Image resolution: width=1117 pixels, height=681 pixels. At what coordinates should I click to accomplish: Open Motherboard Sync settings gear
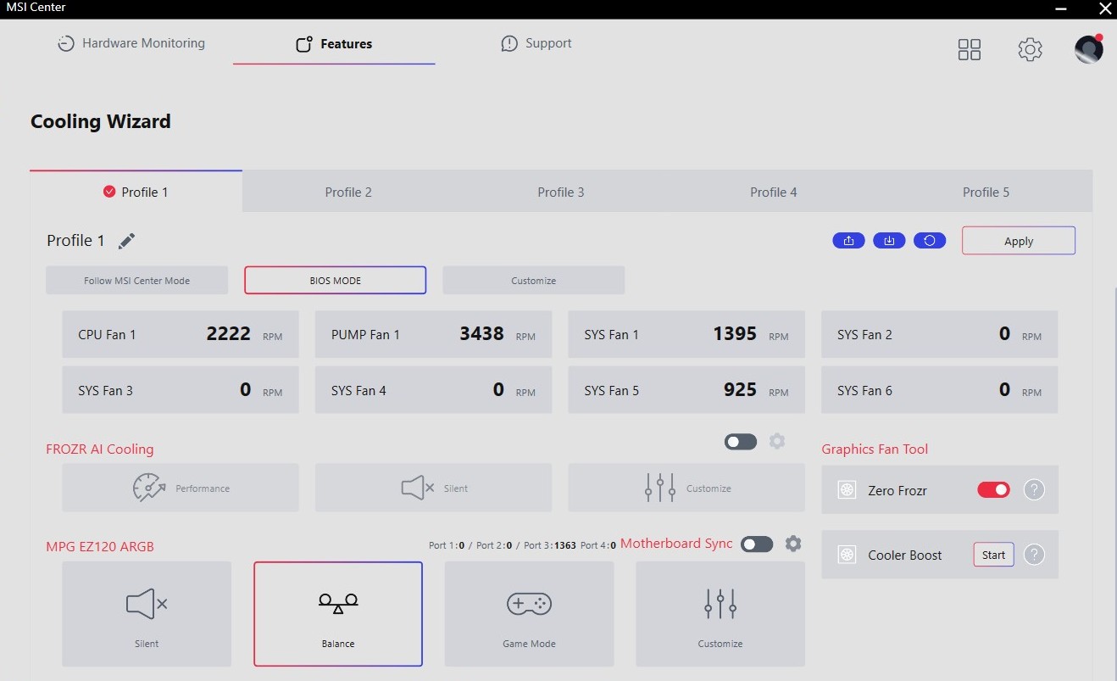(793, 544)
